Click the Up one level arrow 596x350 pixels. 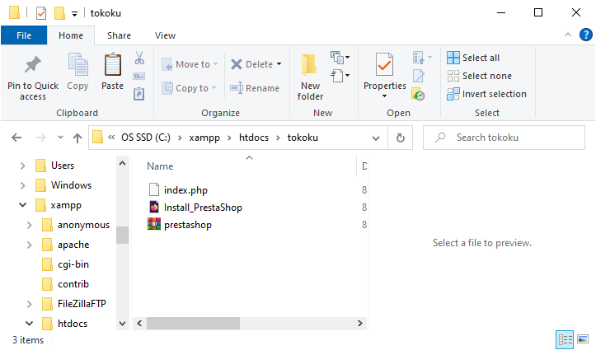pos(77,138)
